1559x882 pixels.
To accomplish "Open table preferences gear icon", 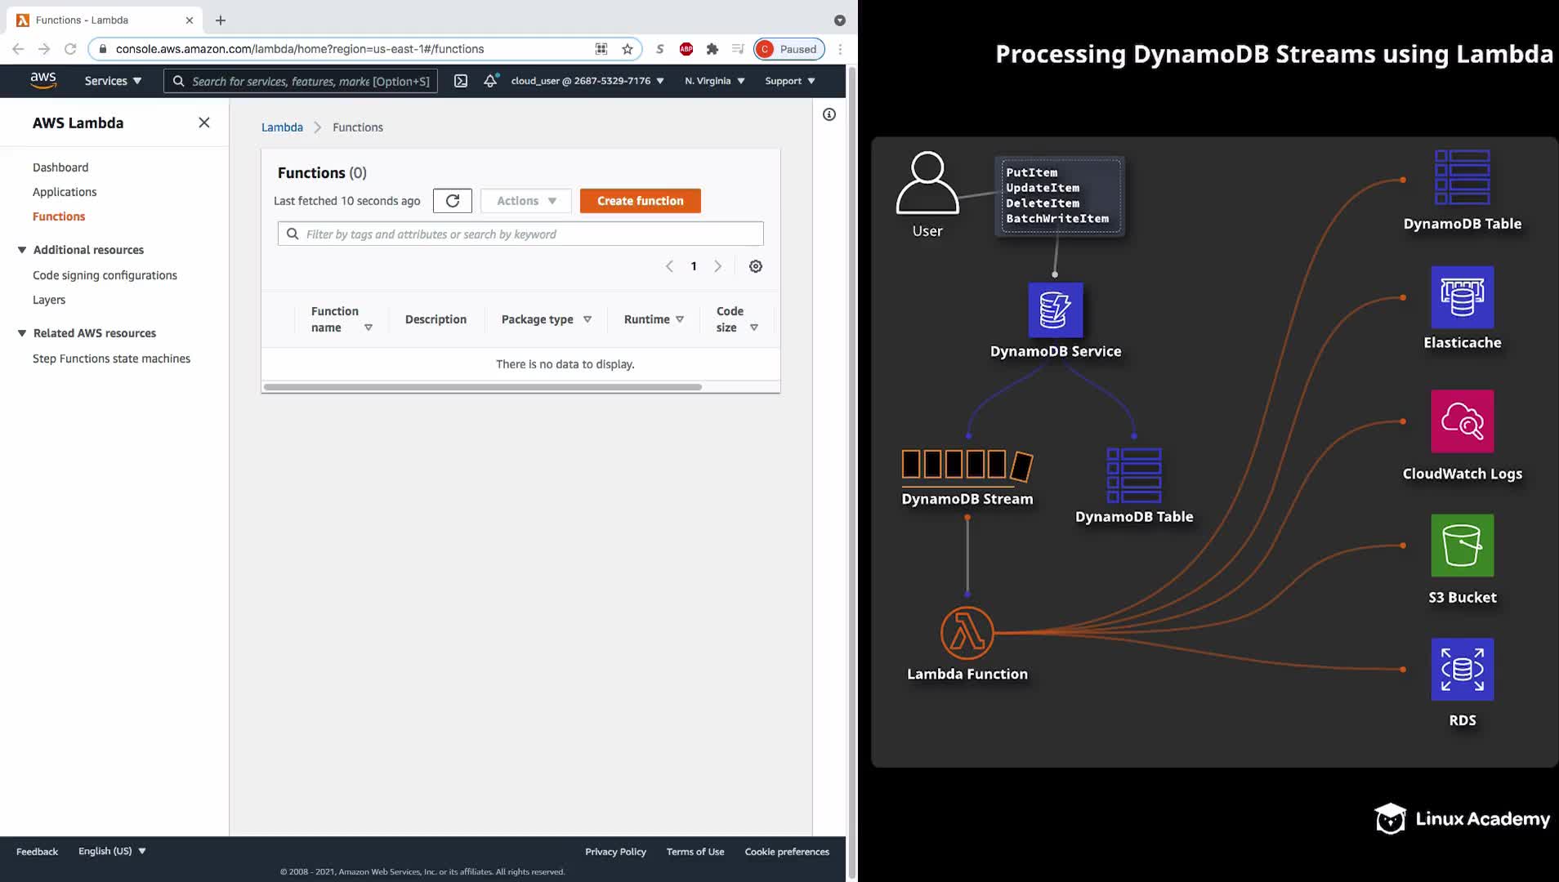I will click(x=756, y=266).
